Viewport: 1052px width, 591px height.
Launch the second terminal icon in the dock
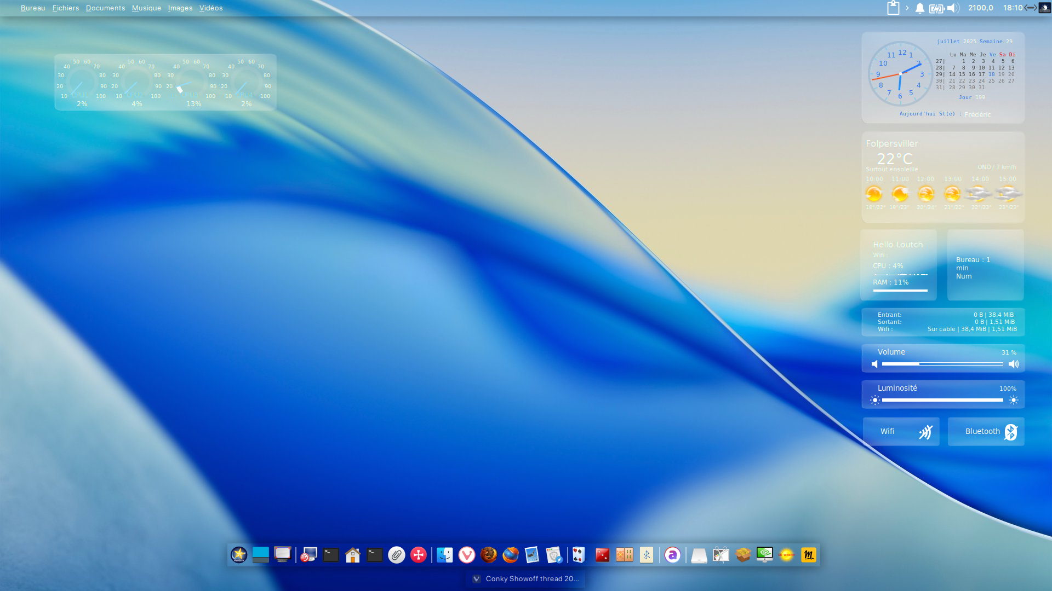click(375, 555)
